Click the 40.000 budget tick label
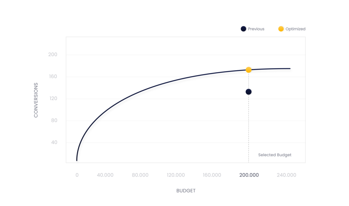Viewport: 349px width, 206px height. point(105,175)
